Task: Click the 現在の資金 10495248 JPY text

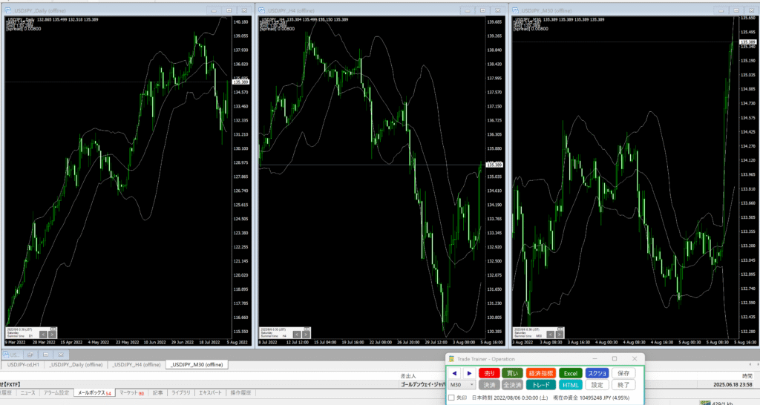Action: (x=592, y=398)
